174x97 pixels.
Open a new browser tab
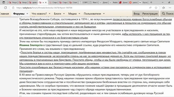[x=151, y=2]
